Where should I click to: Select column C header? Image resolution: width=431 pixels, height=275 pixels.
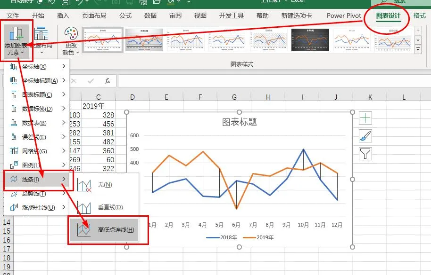coord(98,97)
